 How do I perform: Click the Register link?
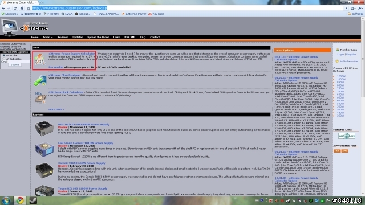click(x=351, y=54)
